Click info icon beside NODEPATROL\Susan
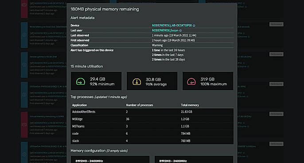The width and height of the screenshot is (304, 163). (x=180, y=31)
